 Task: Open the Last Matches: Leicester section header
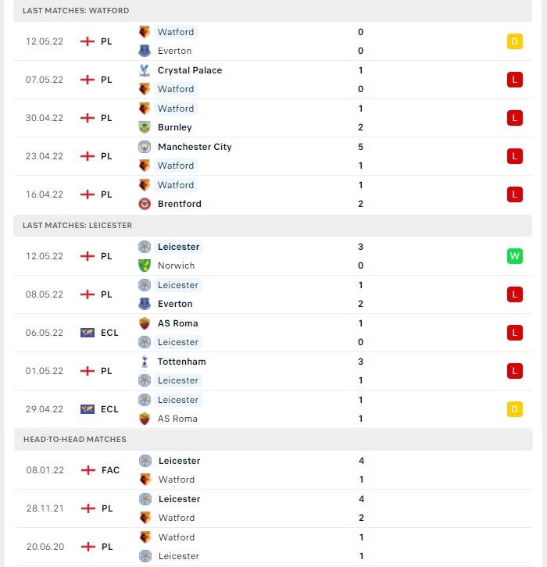click(x=273, y=225)
